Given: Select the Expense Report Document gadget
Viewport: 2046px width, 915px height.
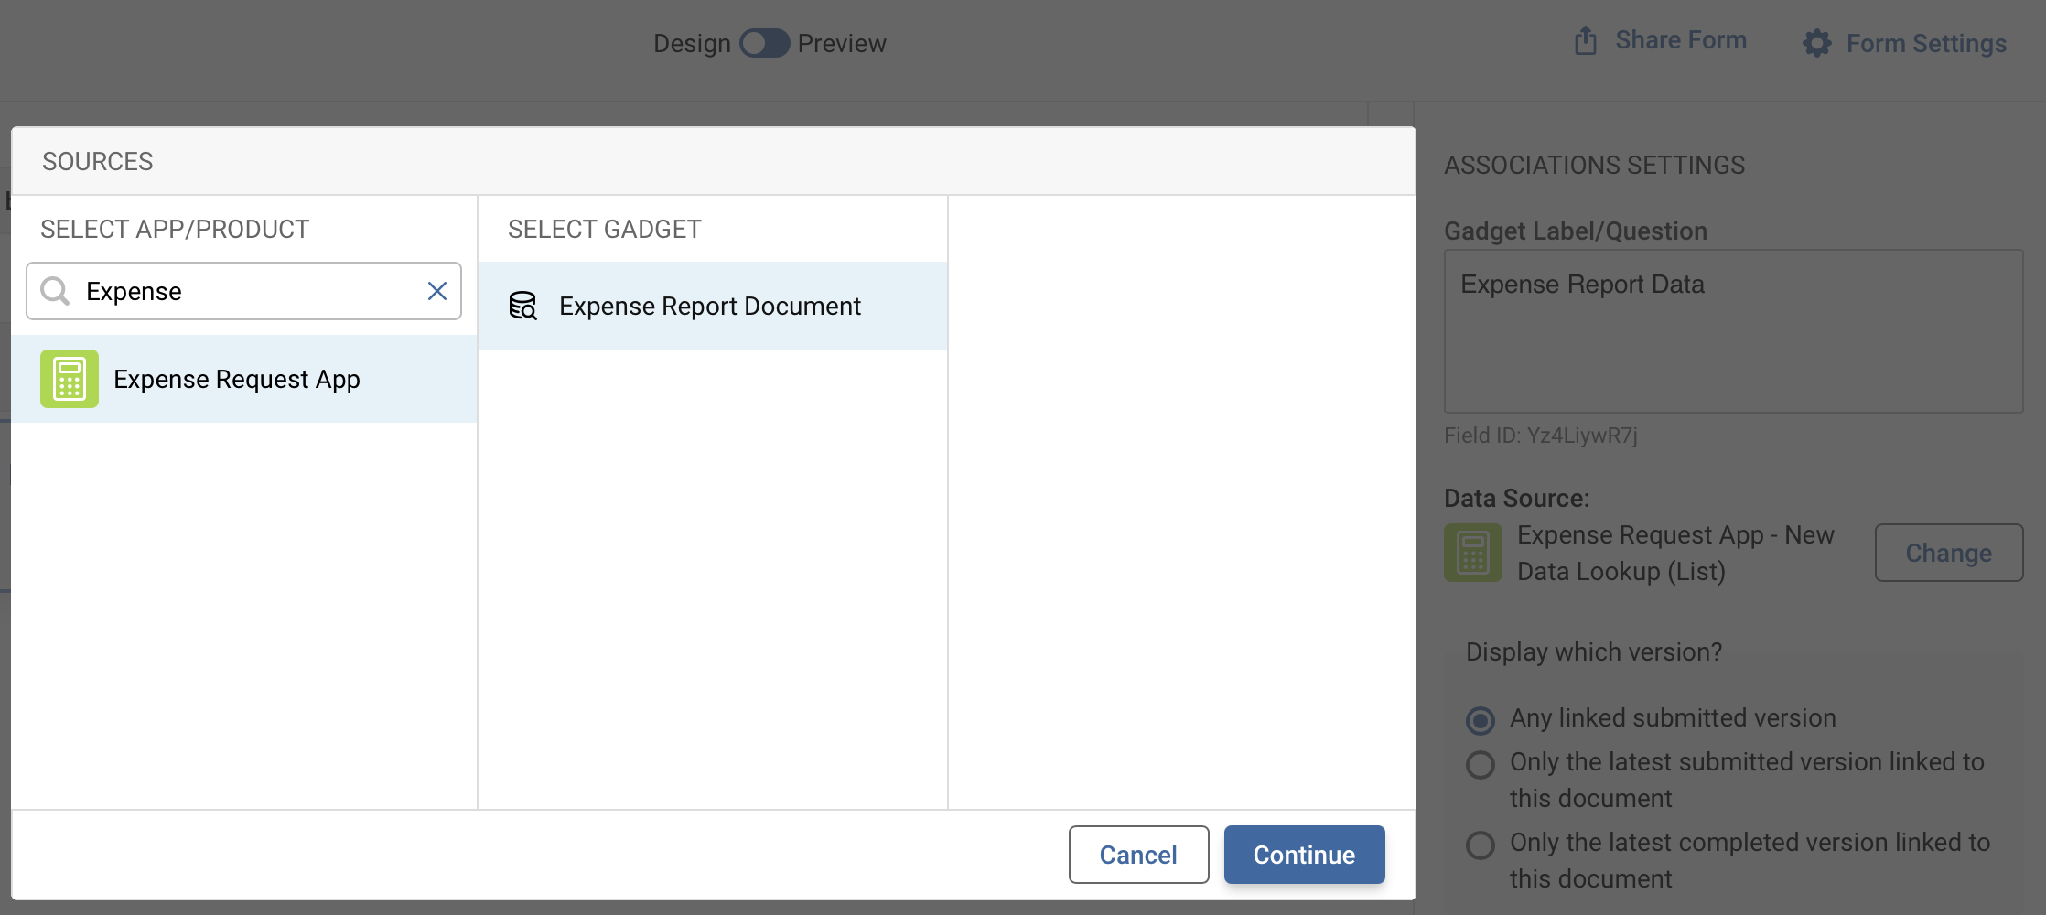Looking at the screenshot, I should (x=710, y=306).
